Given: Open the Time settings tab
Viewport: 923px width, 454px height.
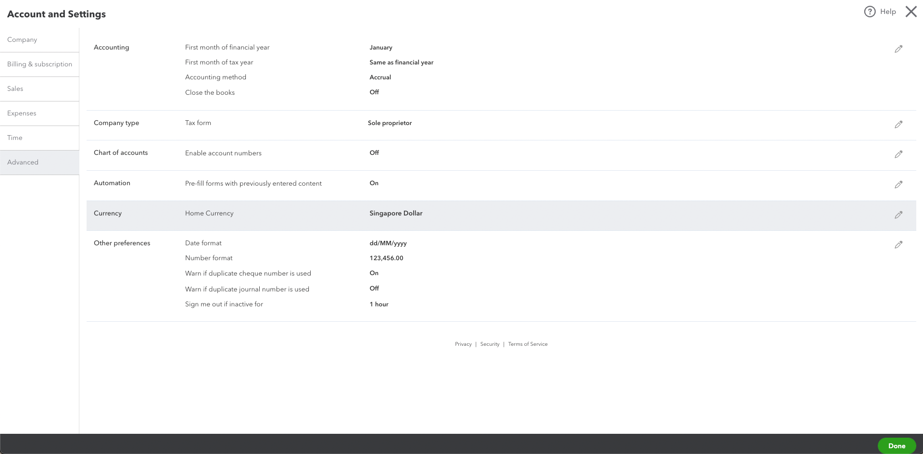Looking at the screenshot, I should click(x=15, y=138).
